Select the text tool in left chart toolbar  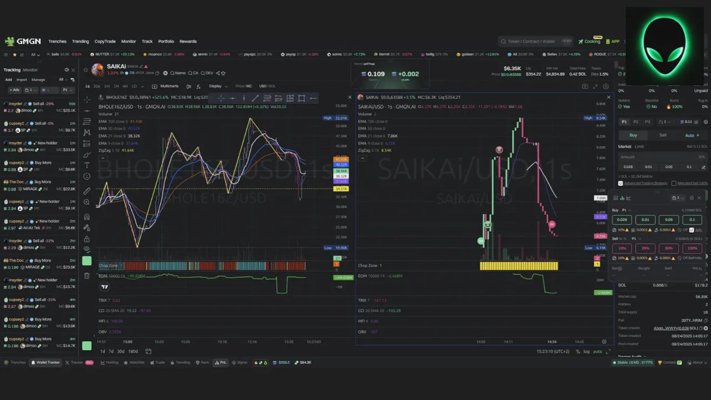[x=87, y=165]
